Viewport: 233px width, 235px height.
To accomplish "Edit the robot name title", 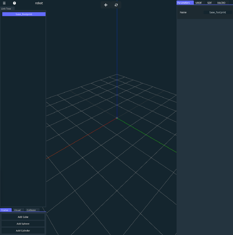I will coord(39,3).
